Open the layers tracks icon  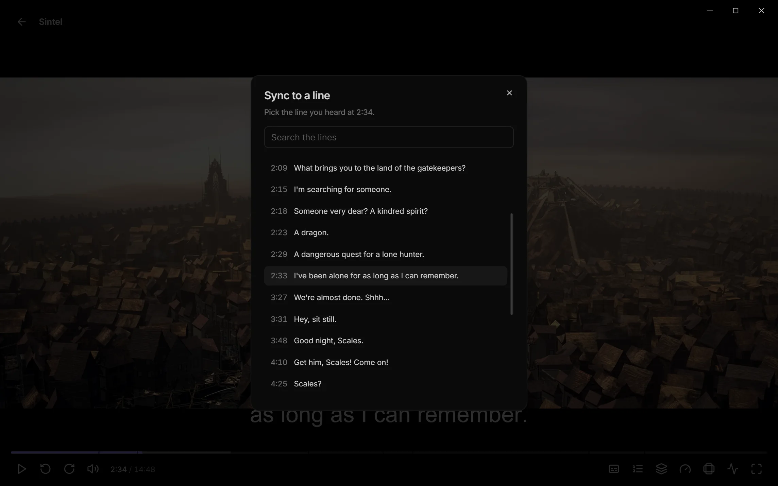coord(661,469)
